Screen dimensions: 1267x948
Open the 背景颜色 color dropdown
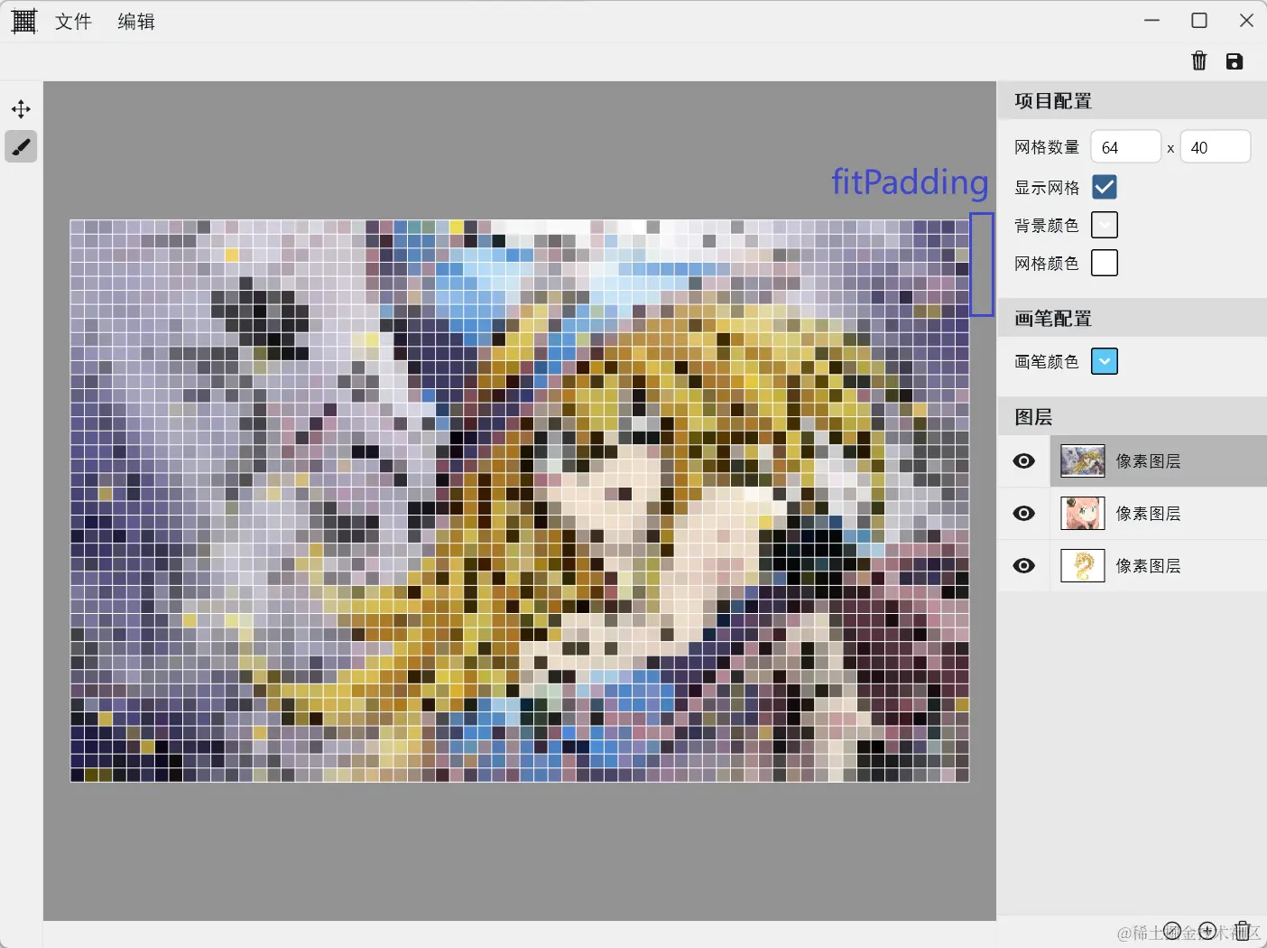coord(1105,225)
